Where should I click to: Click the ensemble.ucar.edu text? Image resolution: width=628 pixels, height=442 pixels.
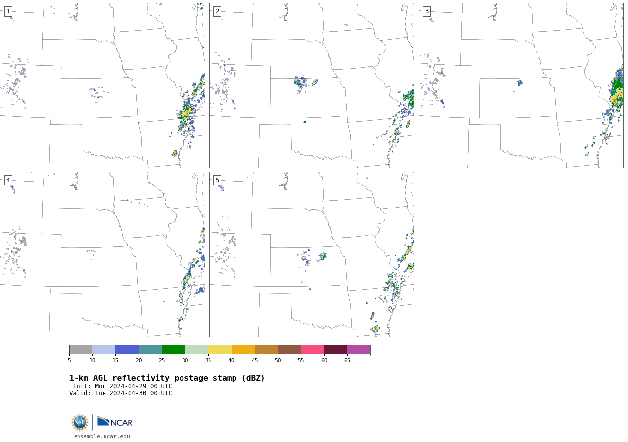(102, 436)
